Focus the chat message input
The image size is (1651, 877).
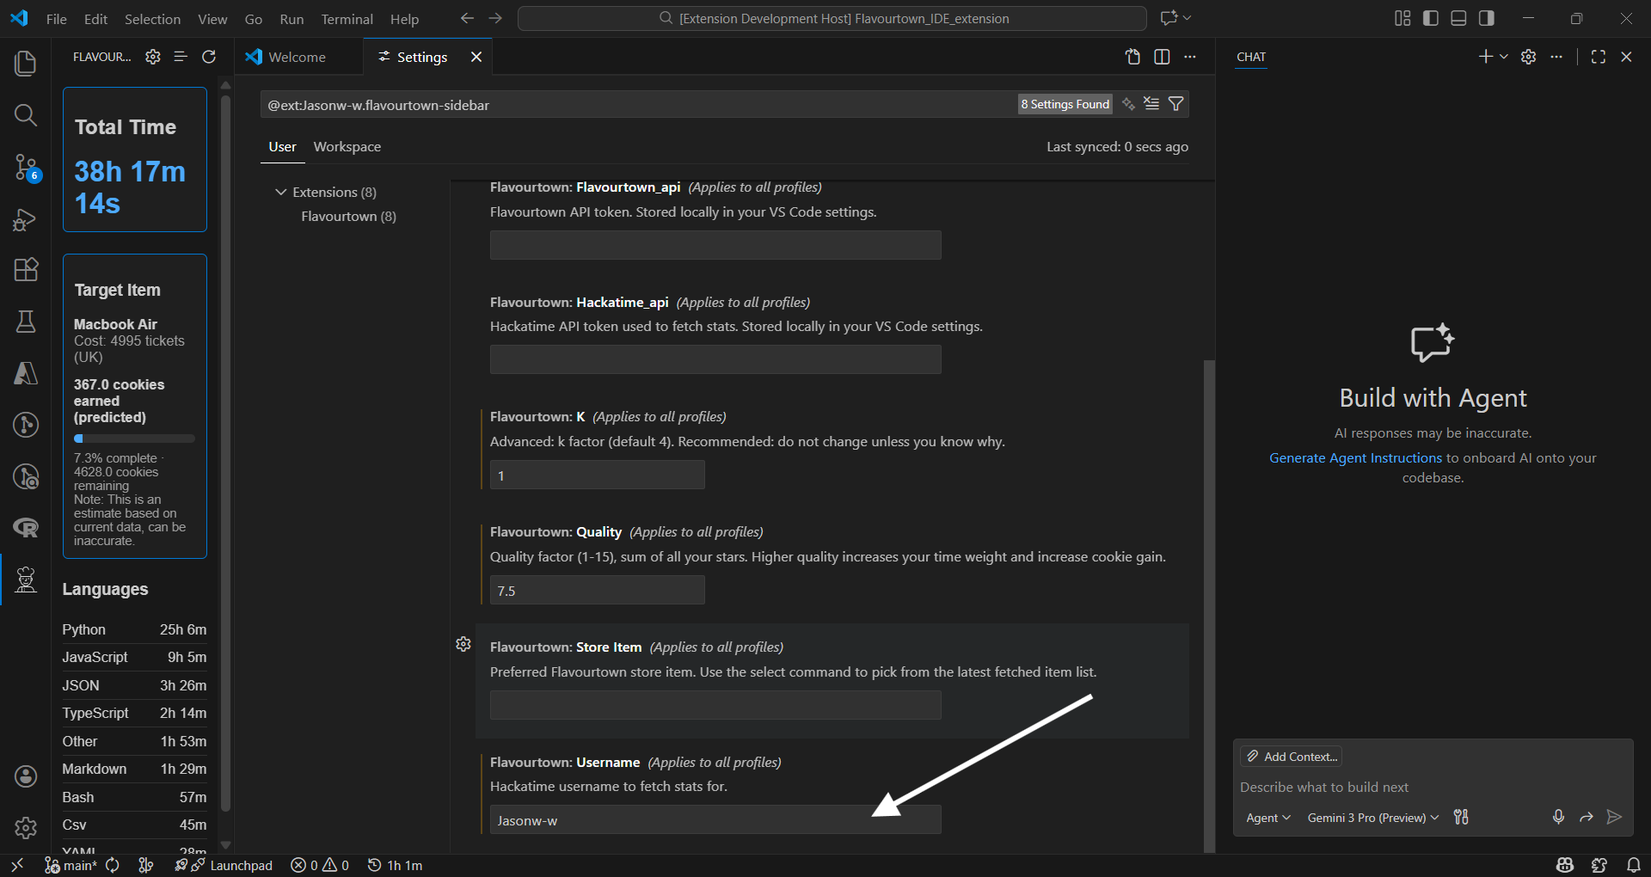pyautogui.click(x=1433, y=787)
